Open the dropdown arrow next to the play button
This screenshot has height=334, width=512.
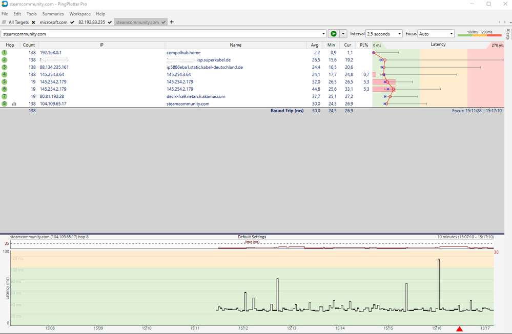343,33
